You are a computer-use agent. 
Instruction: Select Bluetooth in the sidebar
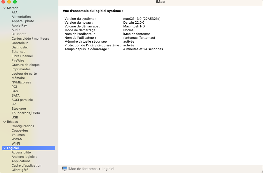[x=19, y=34]
